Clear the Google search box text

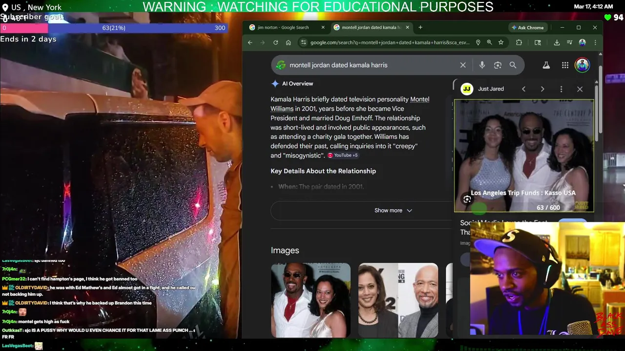click(463, 65)
